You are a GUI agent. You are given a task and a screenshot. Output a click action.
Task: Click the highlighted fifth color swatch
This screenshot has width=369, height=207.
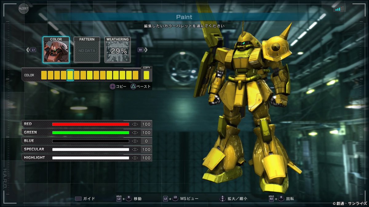coord(70,75)
